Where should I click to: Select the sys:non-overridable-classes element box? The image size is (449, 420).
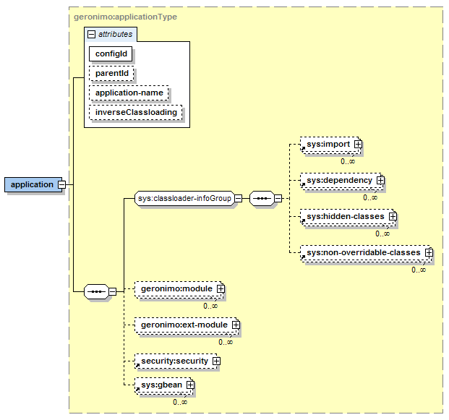pos(365,254)
